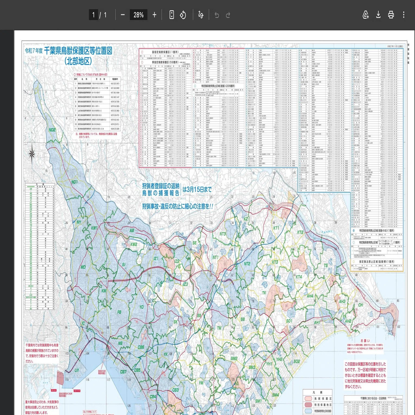Click the text はまで3月15日まで notice
The height and width of the screenshot is (415, 415).
point(197,190)
